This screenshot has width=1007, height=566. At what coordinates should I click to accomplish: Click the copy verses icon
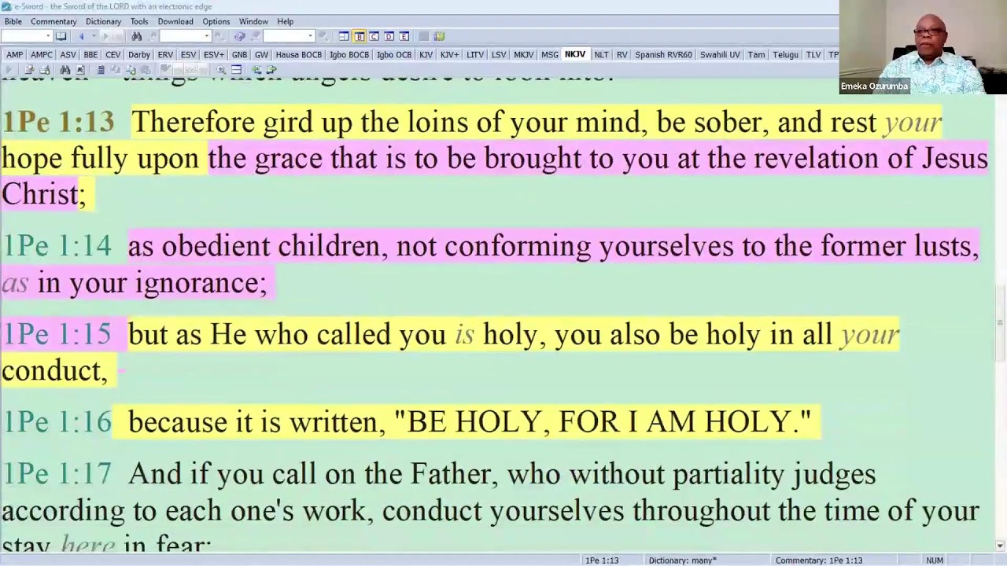pos(131,69)
